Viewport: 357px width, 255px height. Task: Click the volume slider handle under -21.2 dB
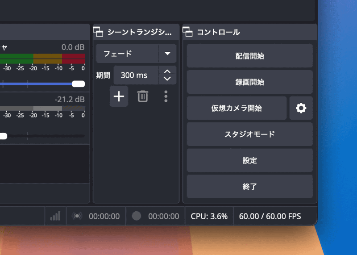pyautogui.click(x=3, y=136)
